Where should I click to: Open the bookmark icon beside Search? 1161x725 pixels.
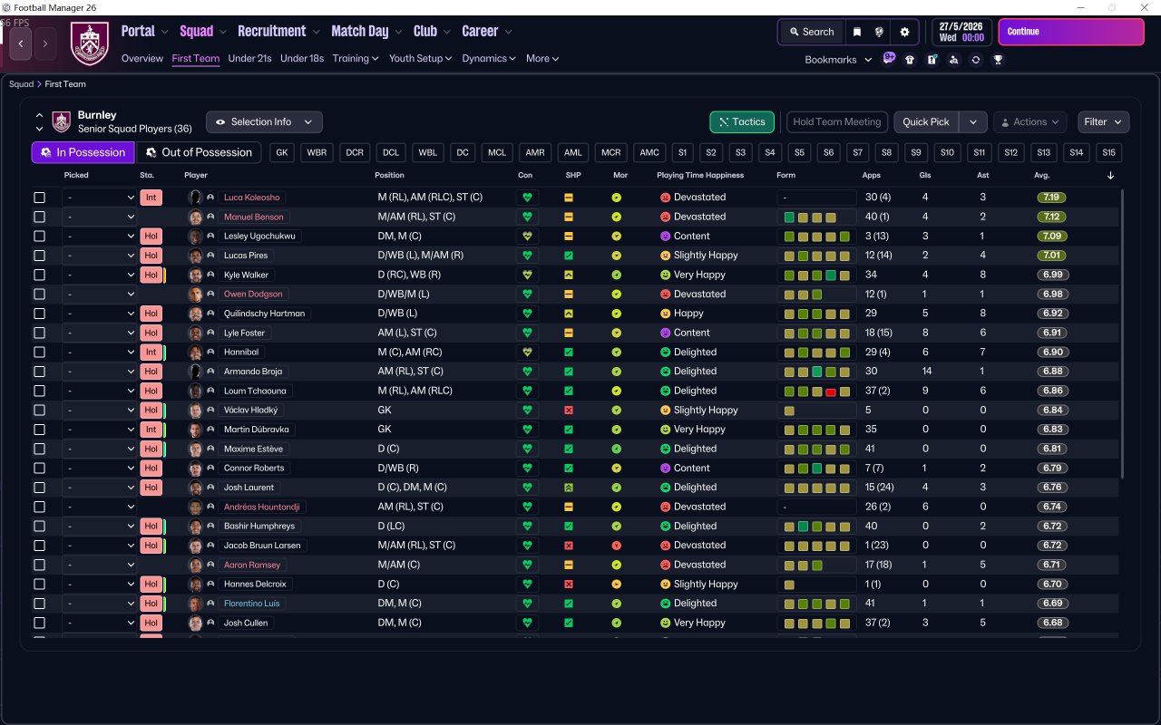(x=857, y=32)
